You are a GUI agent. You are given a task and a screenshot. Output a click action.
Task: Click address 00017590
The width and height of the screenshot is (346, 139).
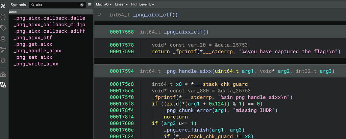pos(122,52)
